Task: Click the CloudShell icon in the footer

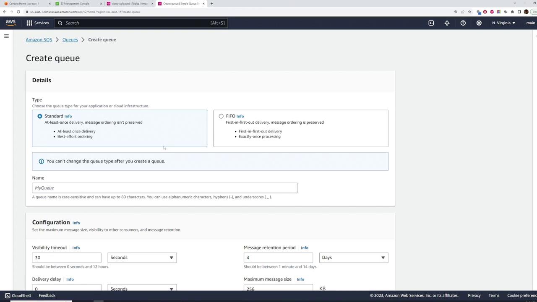Action: tap(8, 296)
